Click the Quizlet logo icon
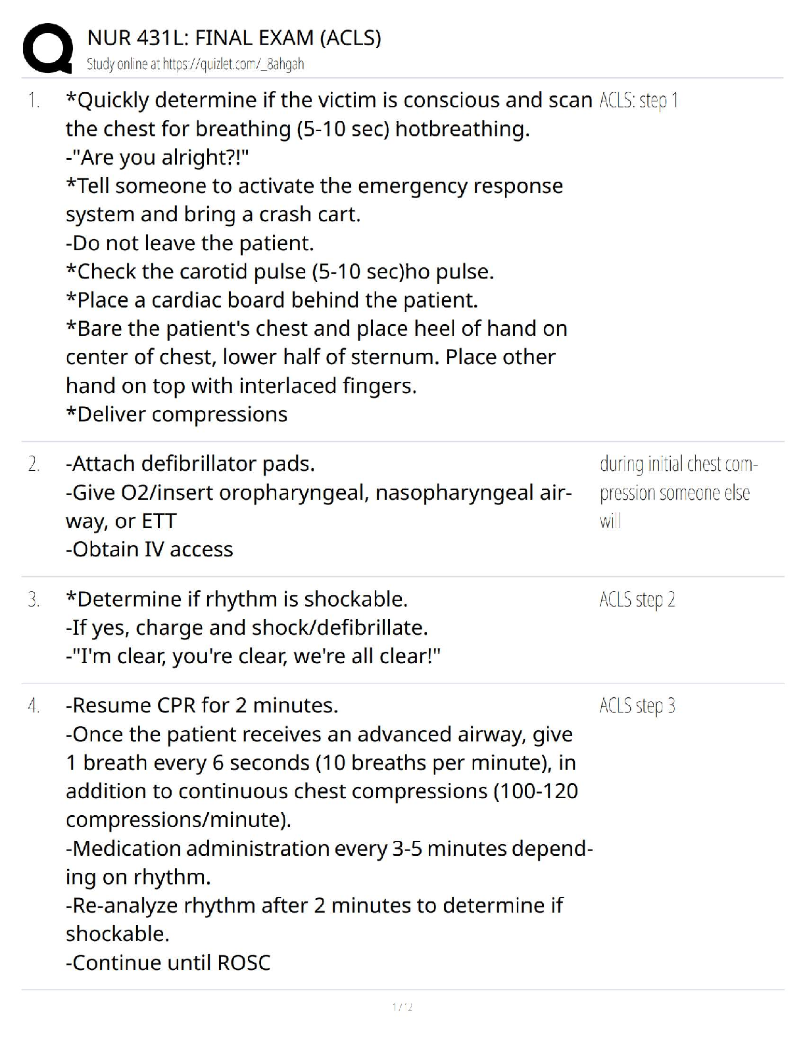 [x=47, y=47]
